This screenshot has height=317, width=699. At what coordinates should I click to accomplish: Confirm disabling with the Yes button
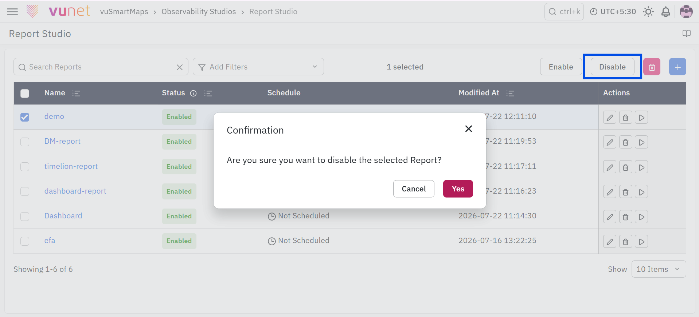[x=458, y=189]
